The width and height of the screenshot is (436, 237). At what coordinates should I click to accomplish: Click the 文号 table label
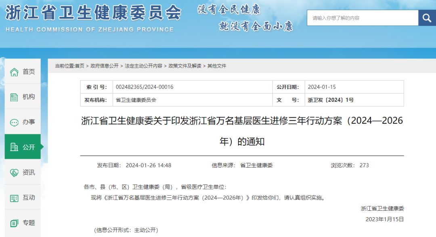click(x=288, y=100)
